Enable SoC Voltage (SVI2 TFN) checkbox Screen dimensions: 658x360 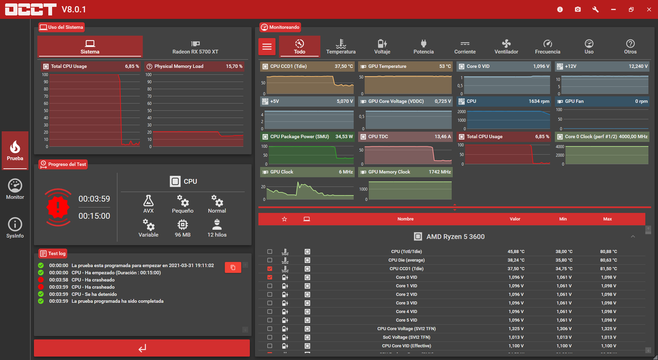click(270, 337)
